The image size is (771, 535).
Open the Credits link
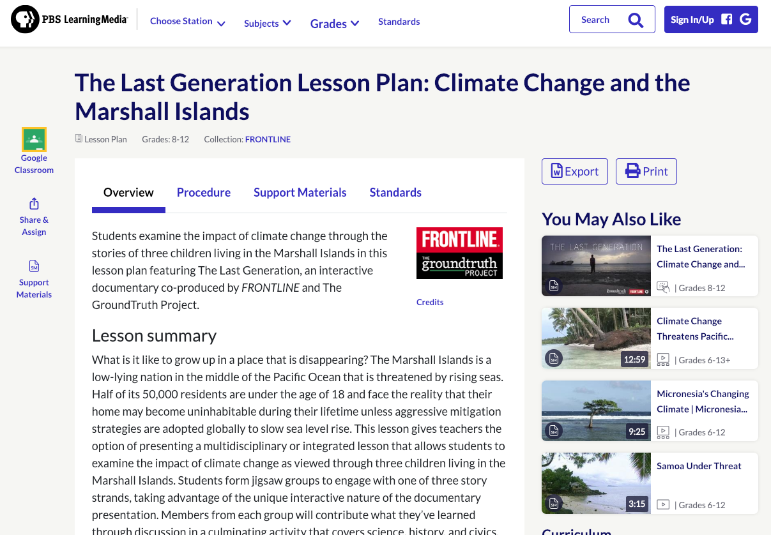[429, 302]
